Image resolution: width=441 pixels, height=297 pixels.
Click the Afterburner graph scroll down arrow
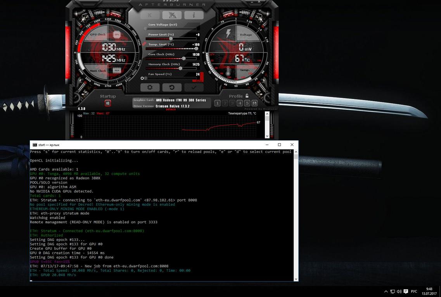click(267, 136)
